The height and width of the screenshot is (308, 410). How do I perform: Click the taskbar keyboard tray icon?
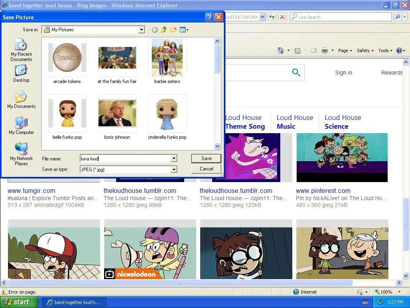(x=365, y=302)
